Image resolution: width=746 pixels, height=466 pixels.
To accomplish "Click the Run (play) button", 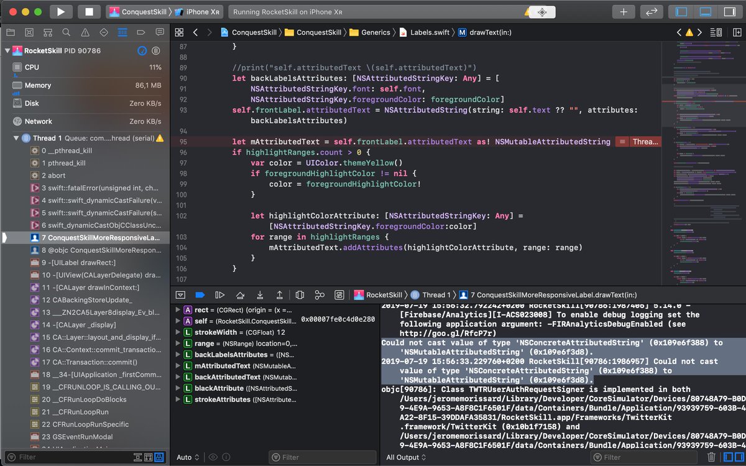I will tap(60, 12).
